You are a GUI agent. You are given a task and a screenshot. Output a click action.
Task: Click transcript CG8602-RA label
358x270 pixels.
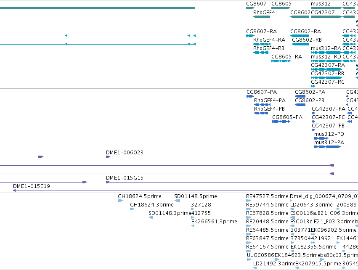click(x=305, y=32)
